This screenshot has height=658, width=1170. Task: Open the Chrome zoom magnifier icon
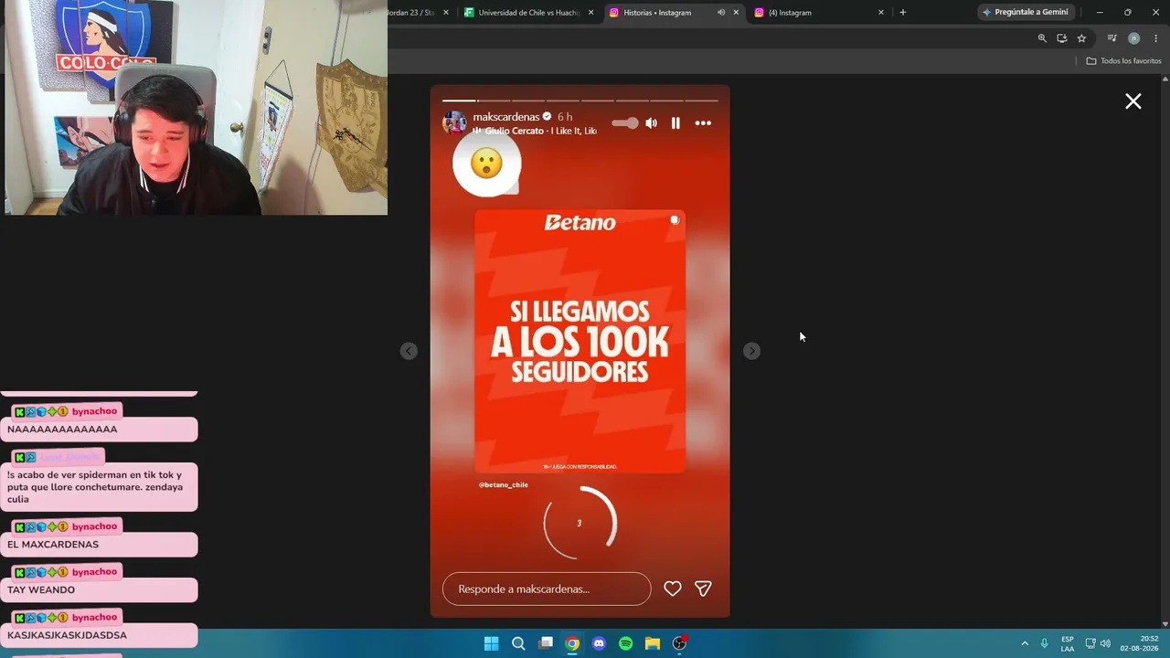1042,38
